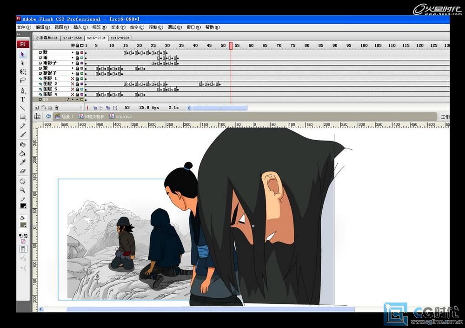Click the back arrow in edit bar

pyautogui.click(x=48, y=116)
